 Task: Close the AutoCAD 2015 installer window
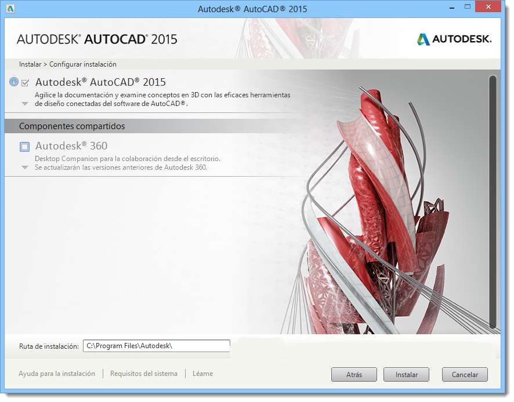coord(488,7)
